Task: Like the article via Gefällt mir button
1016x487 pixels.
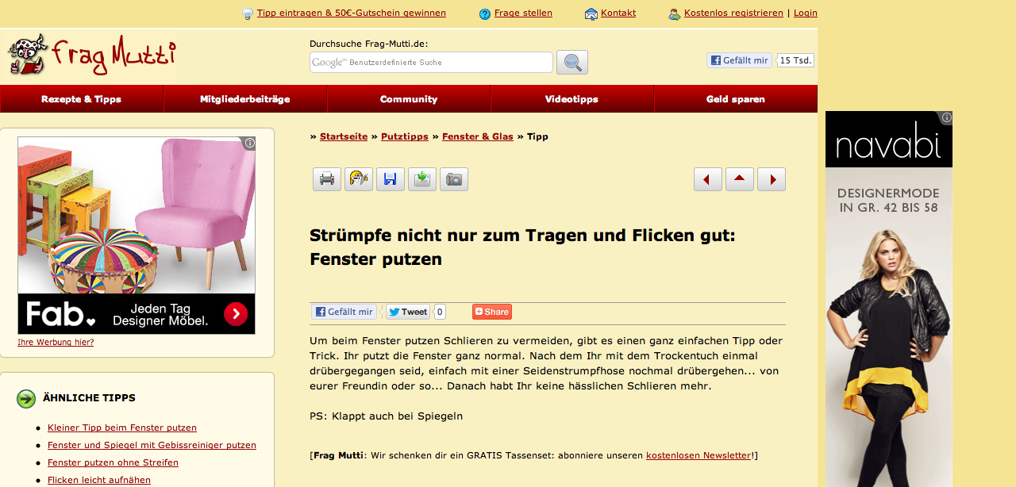Action: pos(343,312)
